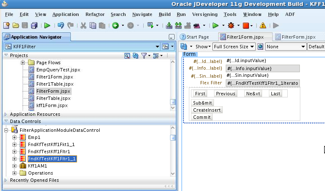Viewport: 325px width, 191px height.
Task: Click the Previous navigation button
Action: 225,94
